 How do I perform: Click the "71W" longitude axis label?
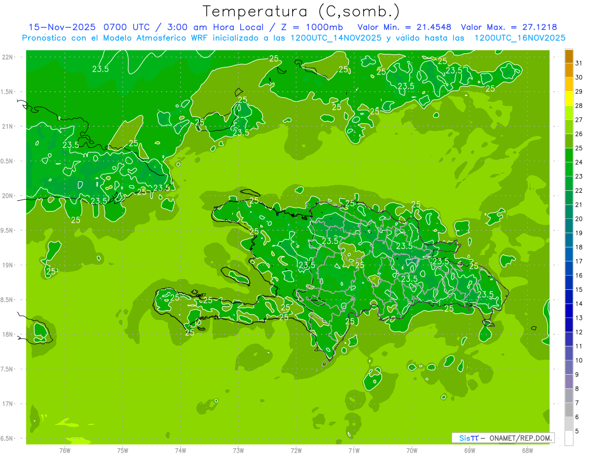tap(354, 450)
